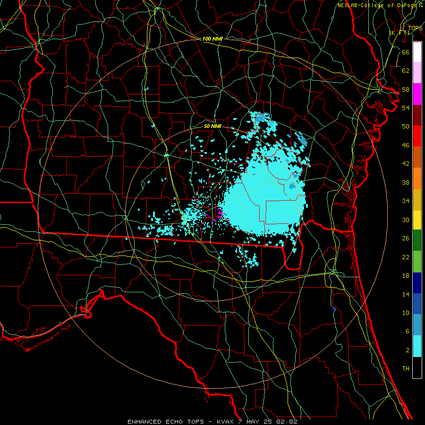Click the light green 26 legend swatch
Viewport: 425px width, 425px height.
click(x=417, y=262)
